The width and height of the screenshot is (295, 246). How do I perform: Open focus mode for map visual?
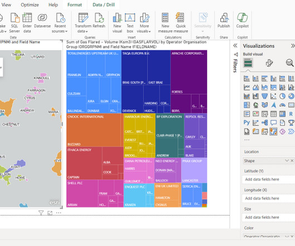click(50, 213)
